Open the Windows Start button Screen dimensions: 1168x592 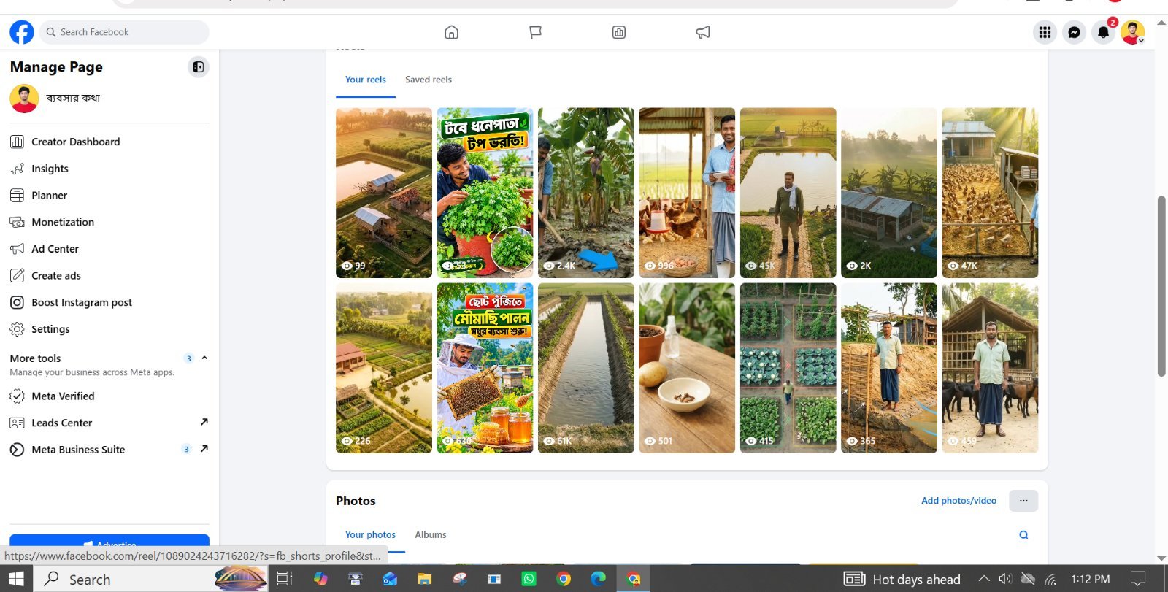(16, 579)
